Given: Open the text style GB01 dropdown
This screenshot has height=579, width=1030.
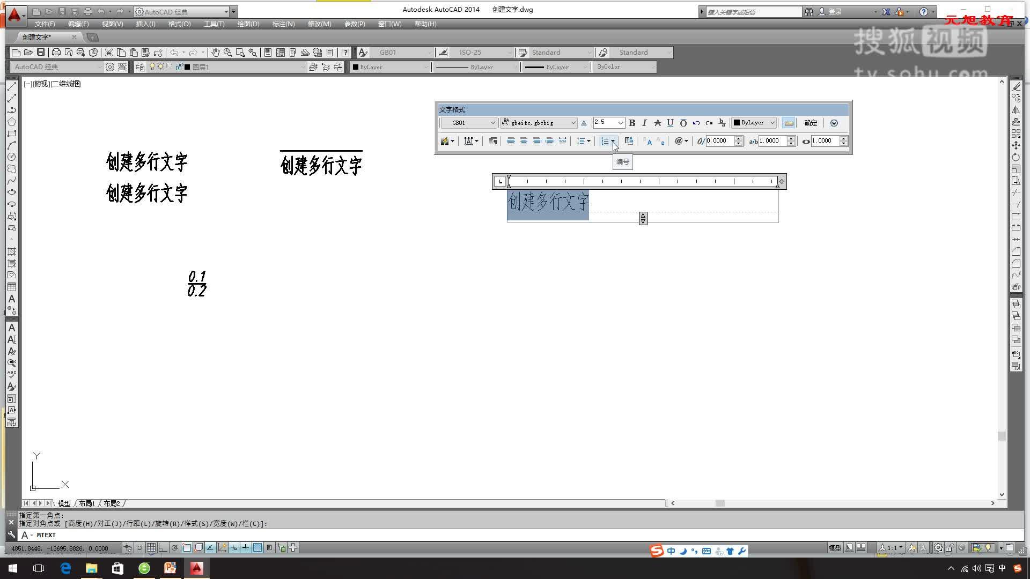Looking at the screenshot, I should click(492, 123).
